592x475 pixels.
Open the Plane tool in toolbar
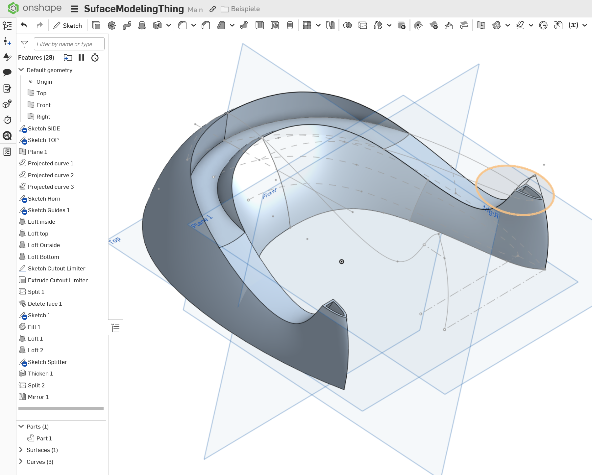point(481,25)
